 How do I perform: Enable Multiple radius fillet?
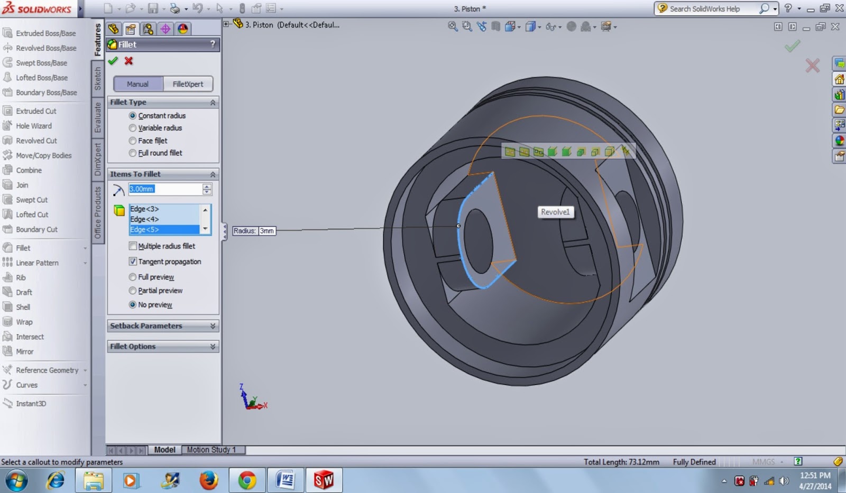tap(133, 246)
